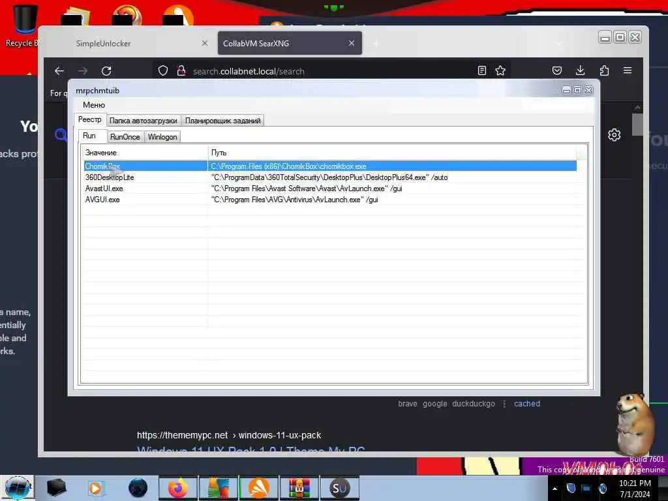
Task: Select the Реестр tab
Action: [x=89, y=120]
